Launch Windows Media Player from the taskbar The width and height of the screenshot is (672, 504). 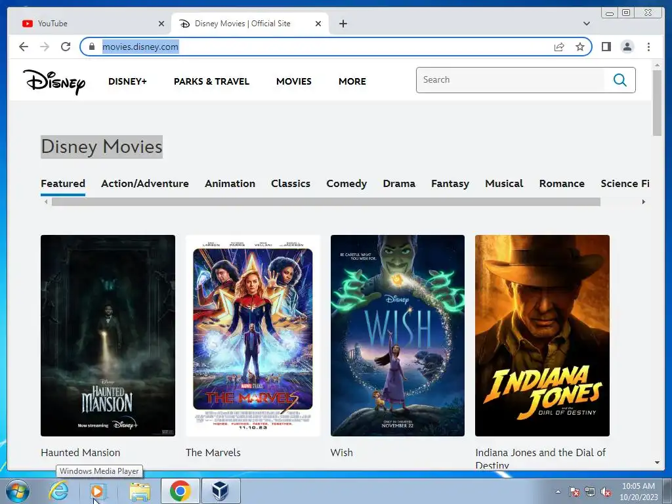[98, 491]
